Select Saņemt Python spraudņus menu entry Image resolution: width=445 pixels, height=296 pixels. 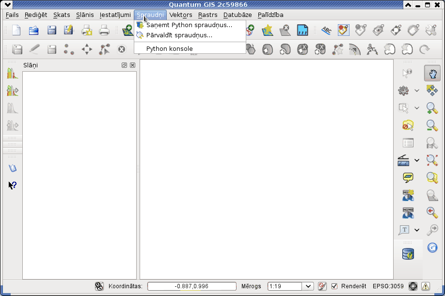190,25
